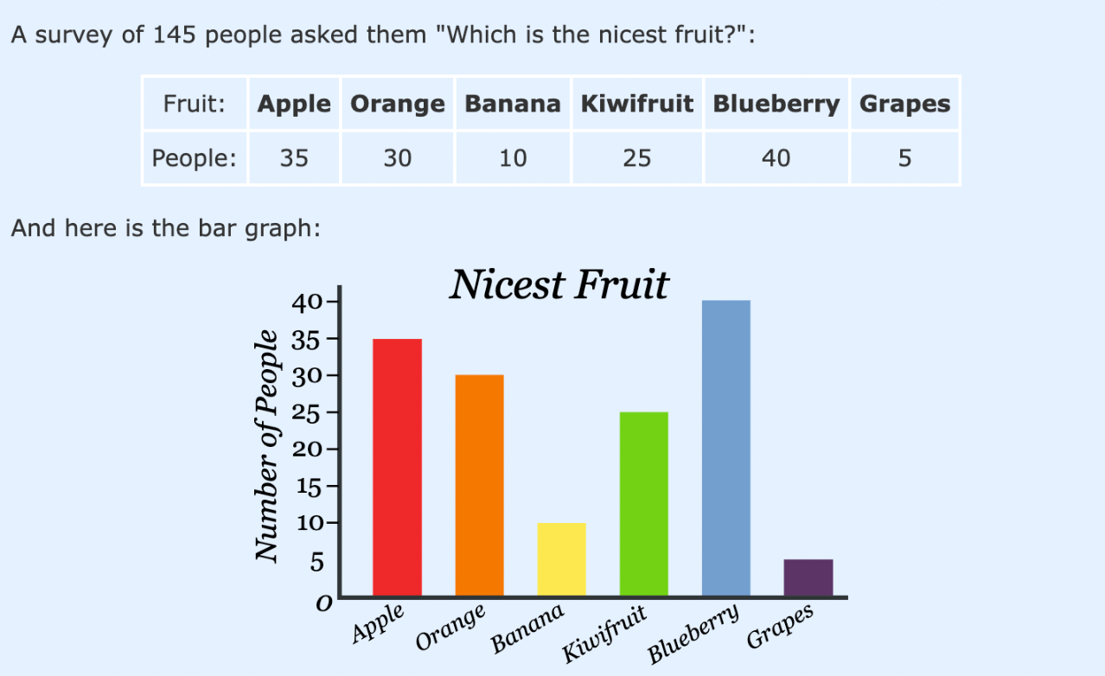Click the orange Orange bar
This screenshot has width=1105, height=676.
(x=479, y=485)
